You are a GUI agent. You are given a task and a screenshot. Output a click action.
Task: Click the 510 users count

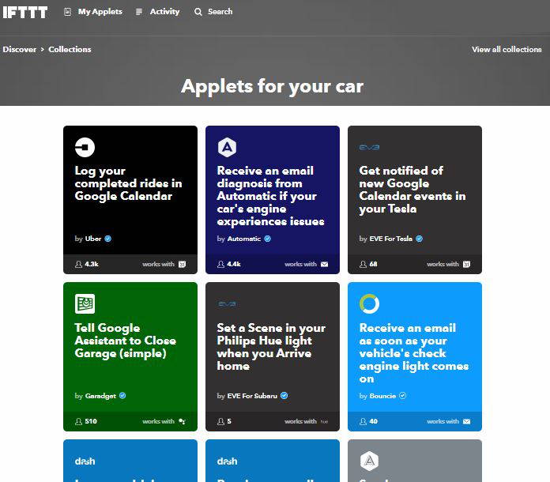91,421
